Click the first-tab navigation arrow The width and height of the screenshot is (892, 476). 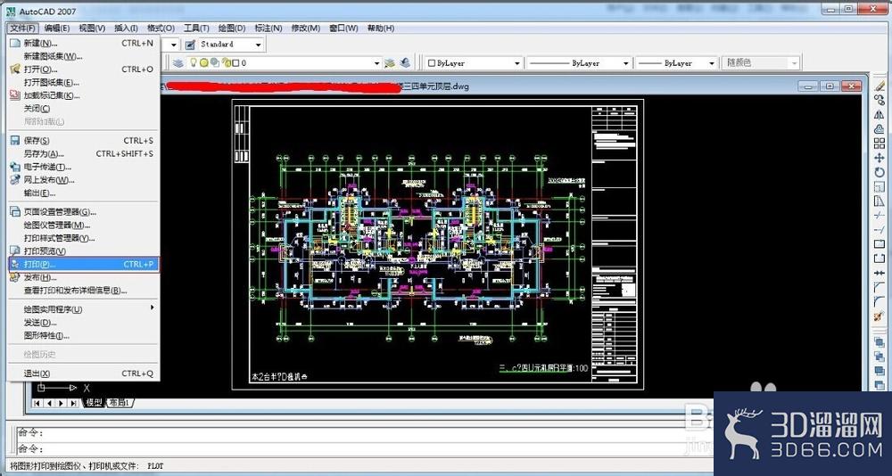(x=37, y=403)
